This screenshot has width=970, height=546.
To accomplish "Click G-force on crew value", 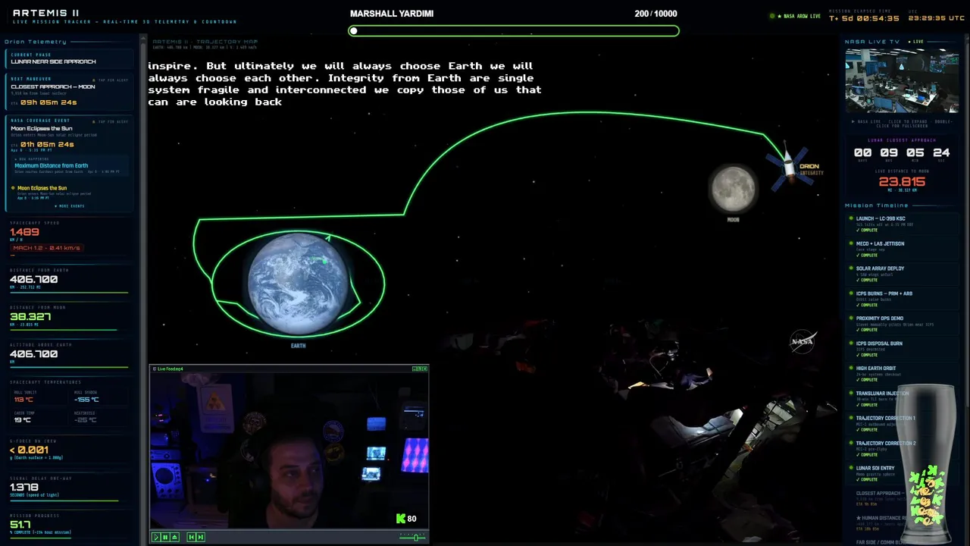I will click(x=29, y=450).
